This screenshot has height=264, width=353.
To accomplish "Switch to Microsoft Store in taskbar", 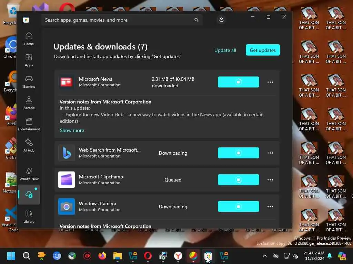I will point(208,256).
